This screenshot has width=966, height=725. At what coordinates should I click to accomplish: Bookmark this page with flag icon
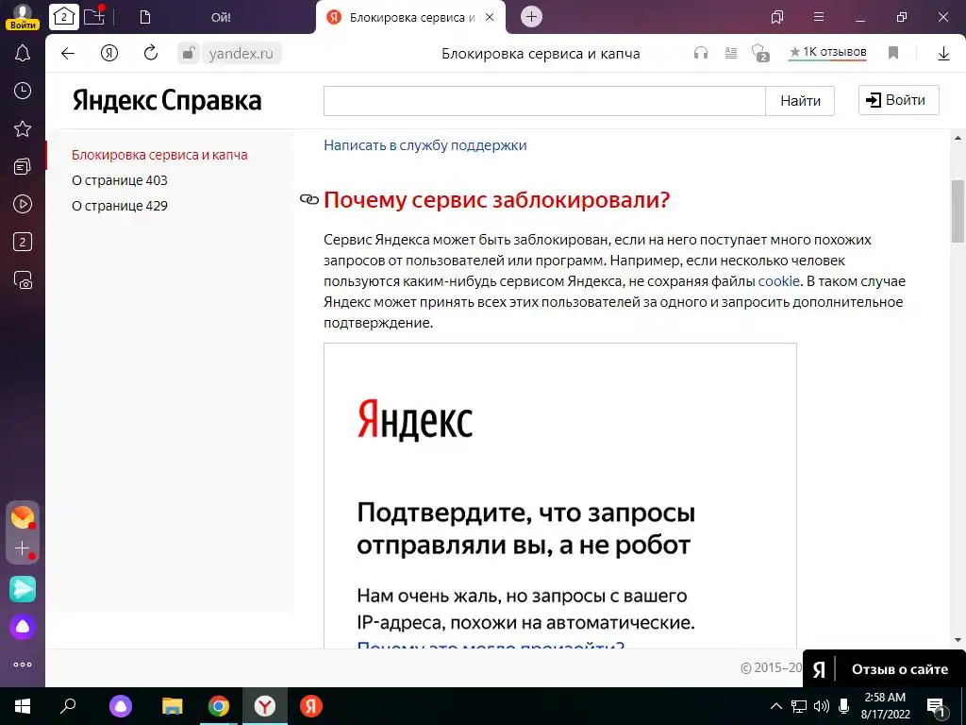tap(893, 53)
